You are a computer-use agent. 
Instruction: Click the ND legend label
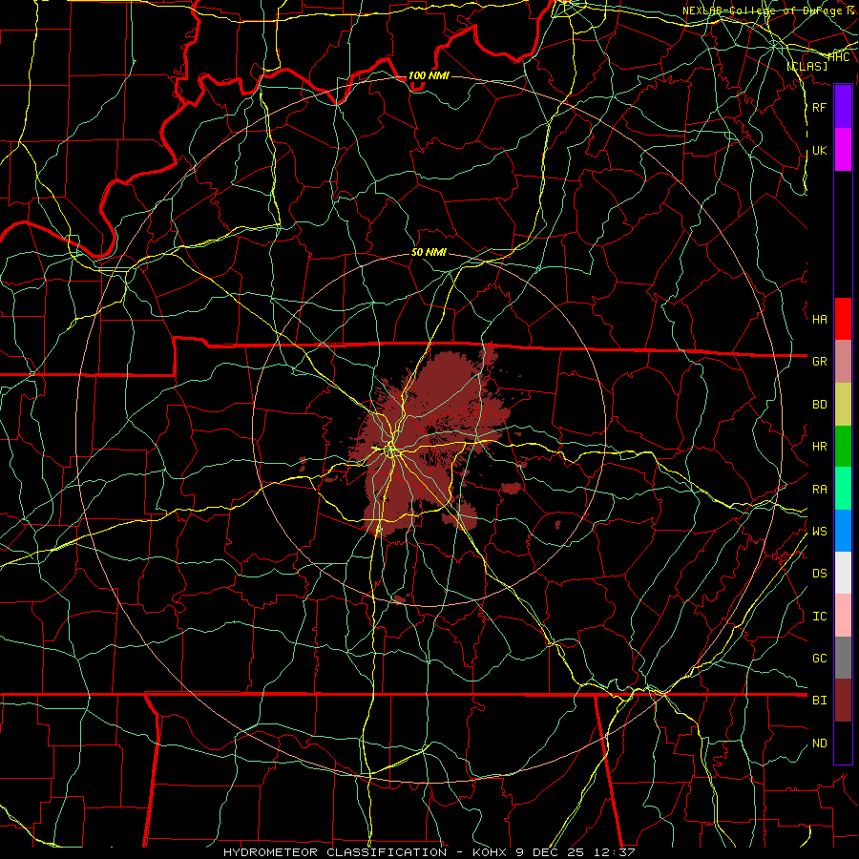[819, 743]
